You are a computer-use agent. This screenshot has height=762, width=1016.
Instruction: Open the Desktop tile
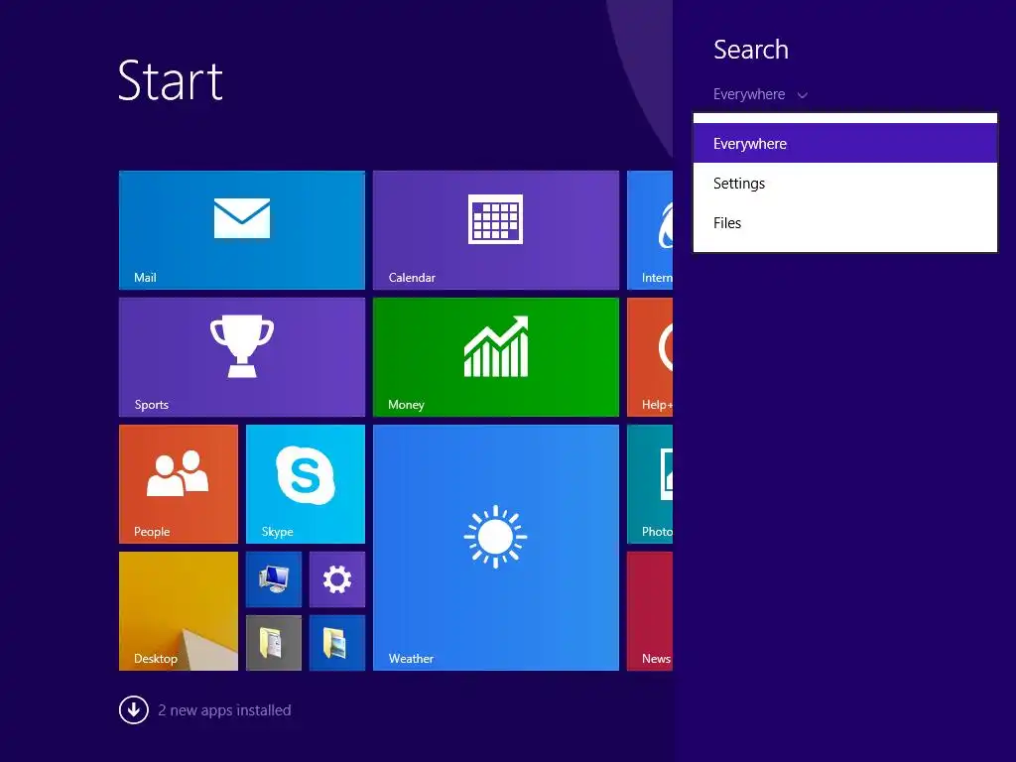(x=179, y=611)
